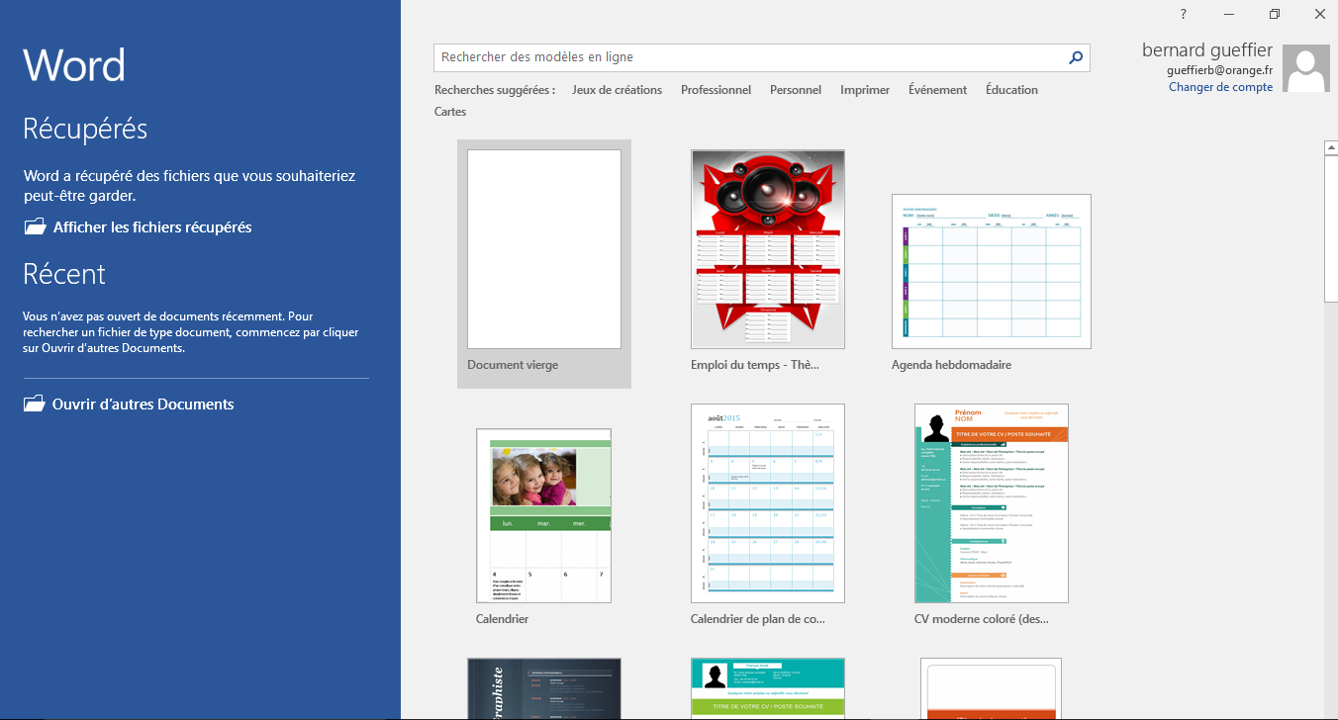
Task: Click the Emploi du temps - Thè... label
Action: (755, 365)
